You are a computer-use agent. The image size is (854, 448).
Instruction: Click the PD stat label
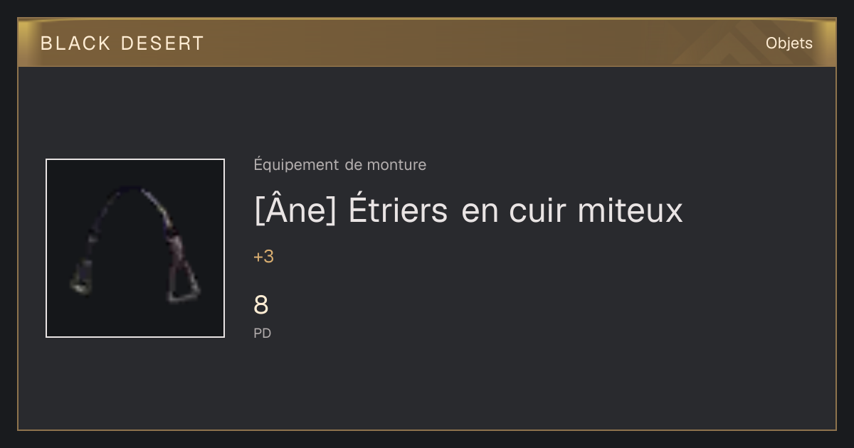(x=263, y=334)
